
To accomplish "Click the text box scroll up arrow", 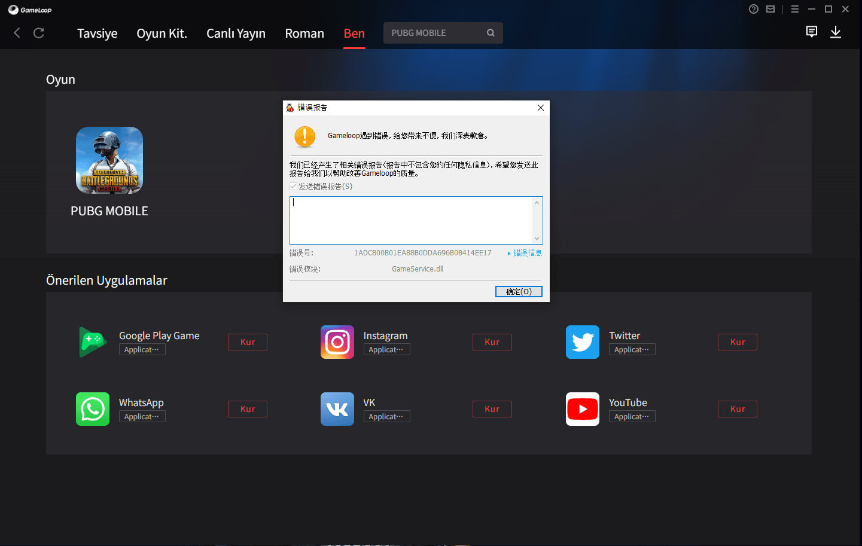I will point(537,203).
